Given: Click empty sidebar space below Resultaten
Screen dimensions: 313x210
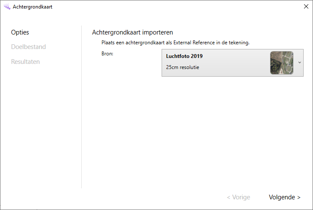Looking at the screenshot, I should coord(40,128).
